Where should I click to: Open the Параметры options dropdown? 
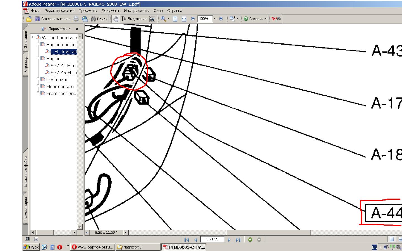[x=56, y=29]
